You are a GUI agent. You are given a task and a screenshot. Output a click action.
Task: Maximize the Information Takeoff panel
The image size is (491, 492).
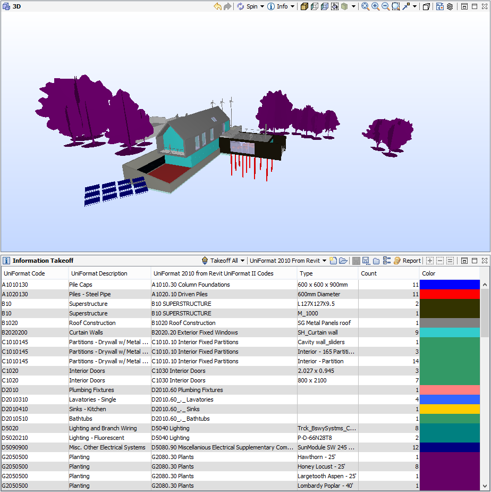click(475, 261)
